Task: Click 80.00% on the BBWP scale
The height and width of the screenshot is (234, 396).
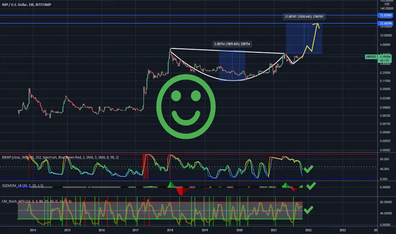Action: tap(385, 160)
